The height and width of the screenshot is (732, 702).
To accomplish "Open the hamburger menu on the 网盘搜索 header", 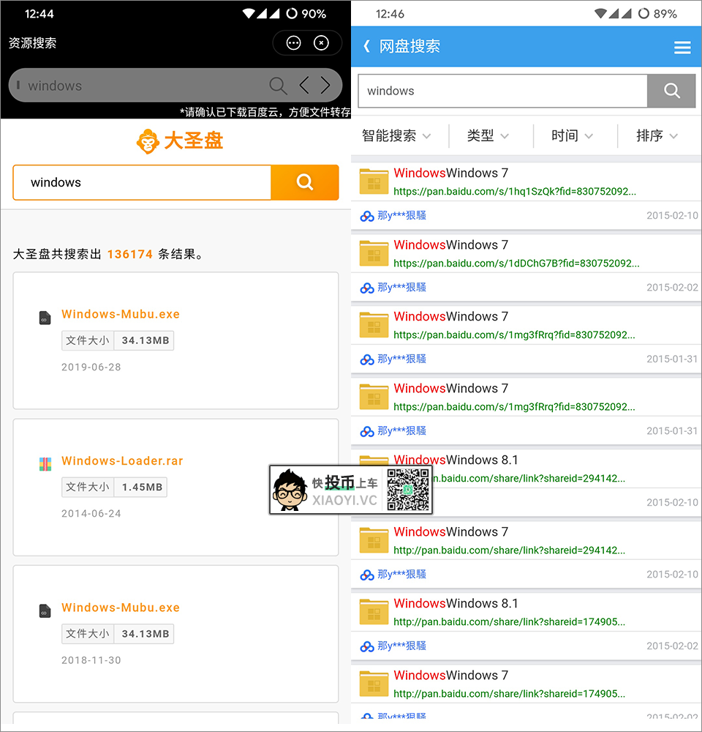I will coord(682,47).
